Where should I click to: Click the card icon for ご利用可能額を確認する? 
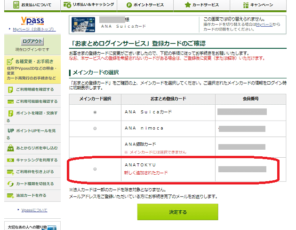coord(10,102)
